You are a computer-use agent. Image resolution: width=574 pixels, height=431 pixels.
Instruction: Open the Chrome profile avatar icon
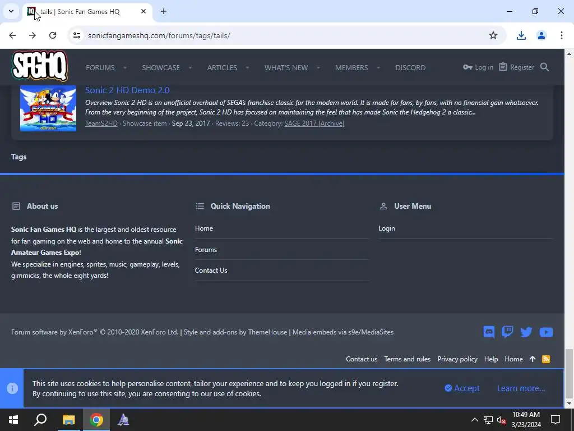coord(541,35)
